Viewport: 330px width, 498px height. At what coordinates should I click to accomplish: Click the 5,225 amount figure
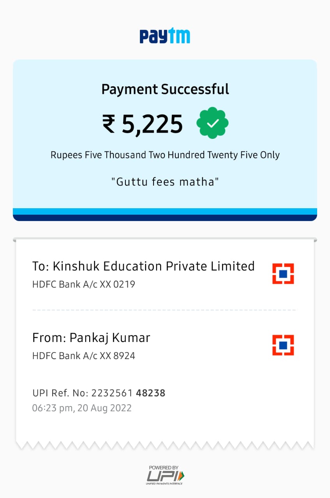152,124
